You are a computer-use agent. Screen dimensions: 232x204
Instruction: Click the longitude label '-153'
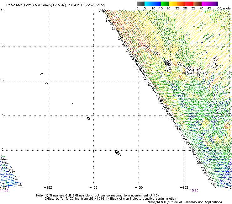pos(184,188)
